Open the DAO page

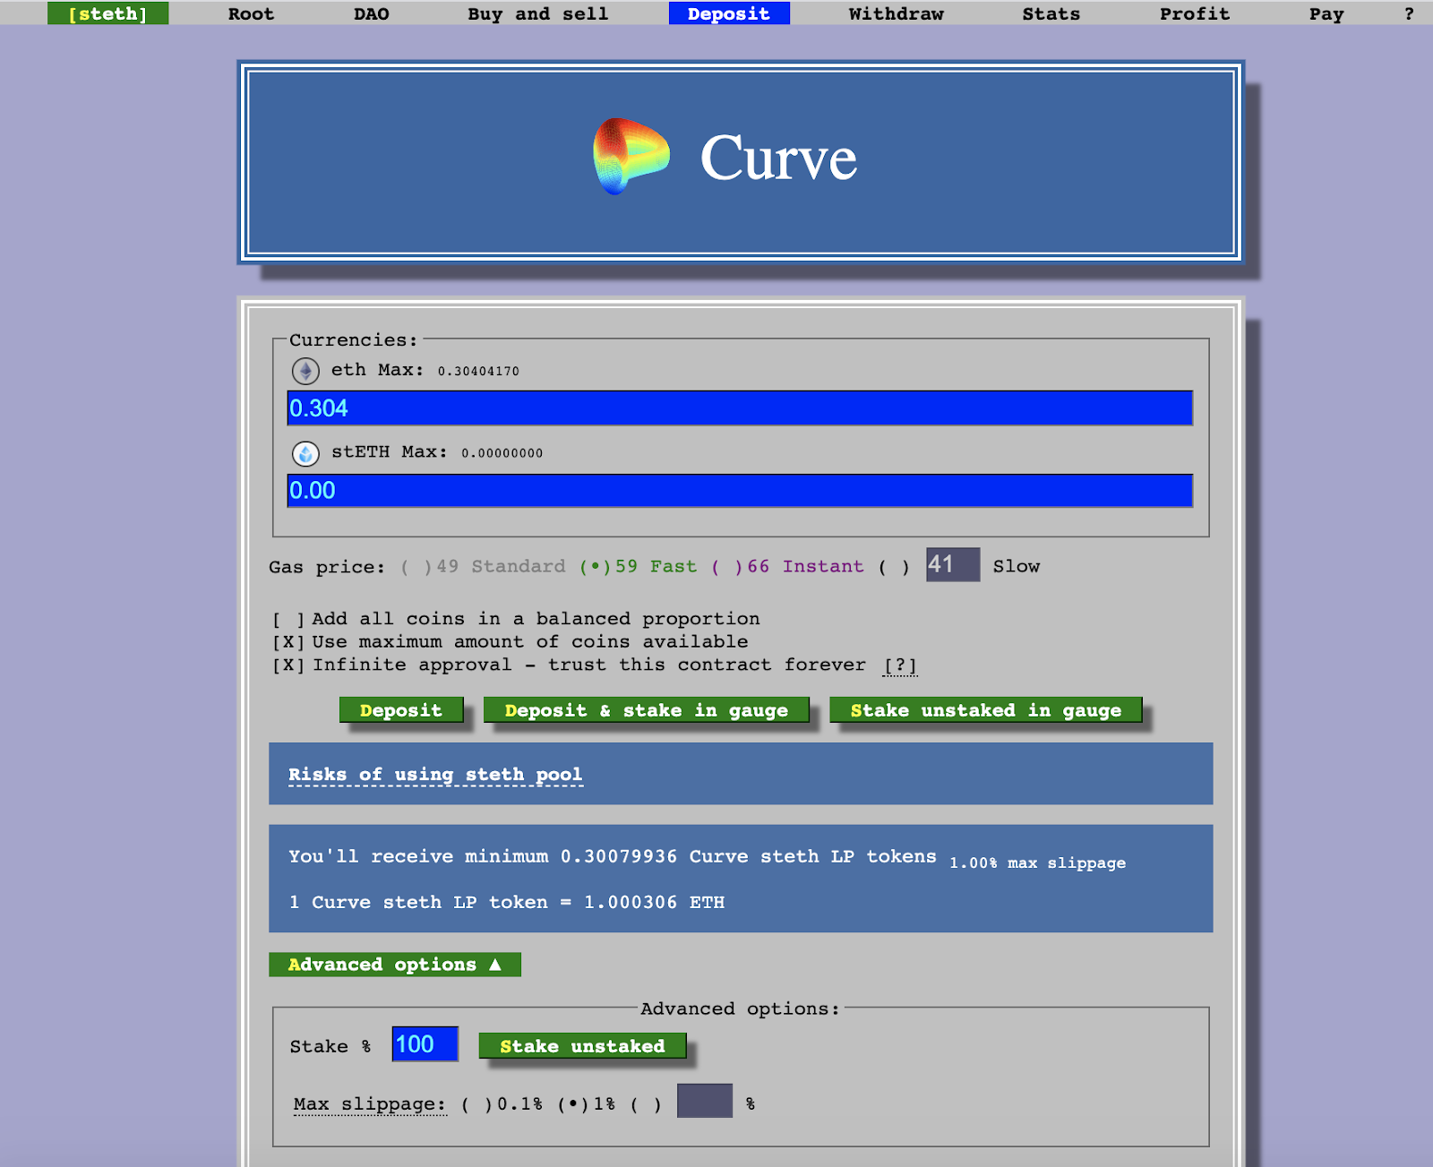tap(371, 13)
